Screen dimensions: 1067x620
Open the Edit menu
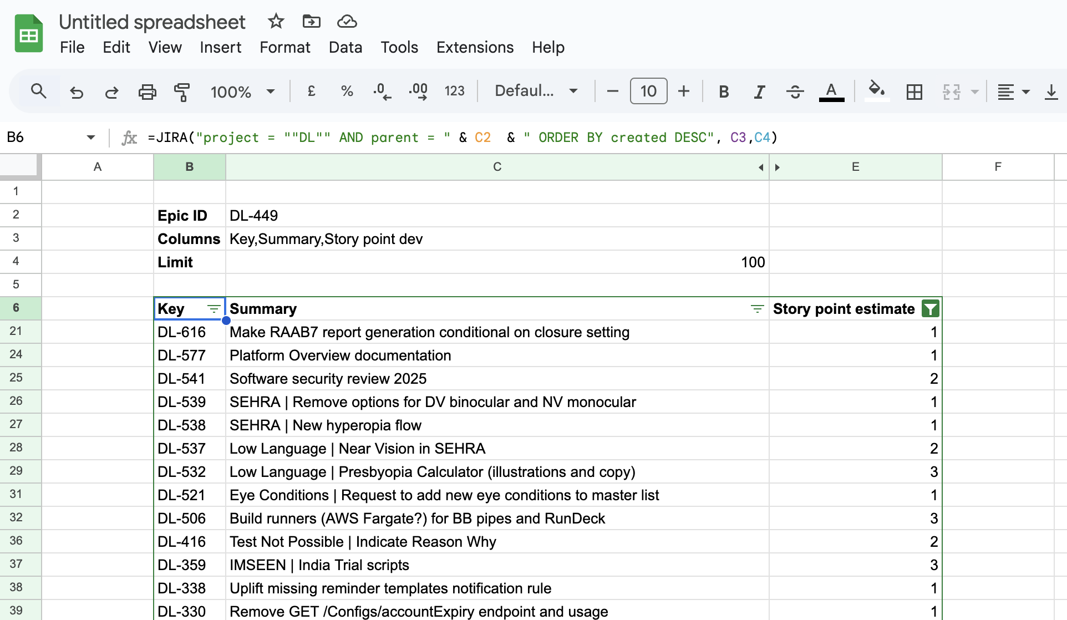point(116,47)
